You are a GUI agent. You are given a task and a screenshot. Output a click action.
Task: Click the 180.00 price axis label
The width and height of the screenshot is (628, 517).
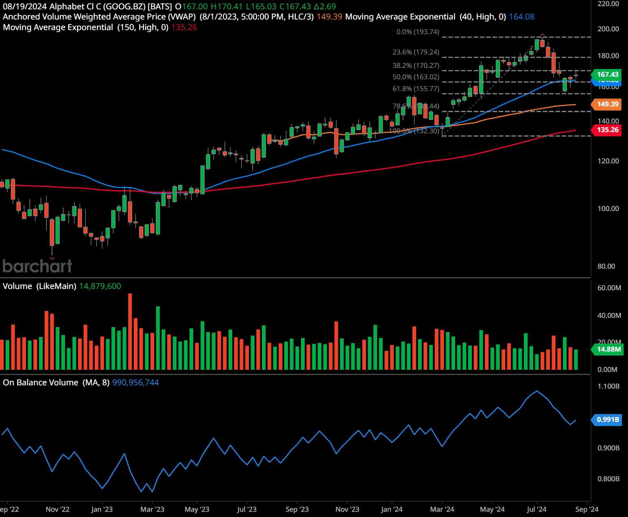[x=608, y=56]
